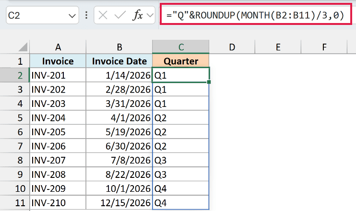Click empty cell D2
The width and height of the screenshot is (356, 211).
pyautogui.click(x=232, y=75)
